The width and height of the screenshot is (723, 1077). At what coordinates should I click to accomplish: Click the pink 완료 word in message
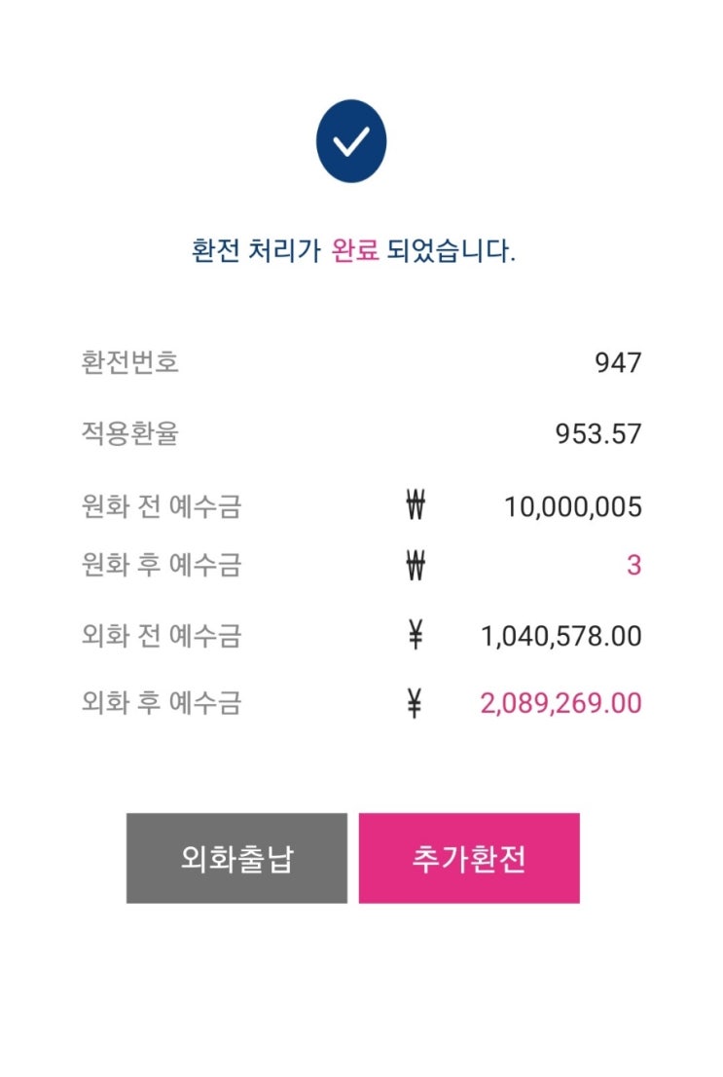click(355, 251)
